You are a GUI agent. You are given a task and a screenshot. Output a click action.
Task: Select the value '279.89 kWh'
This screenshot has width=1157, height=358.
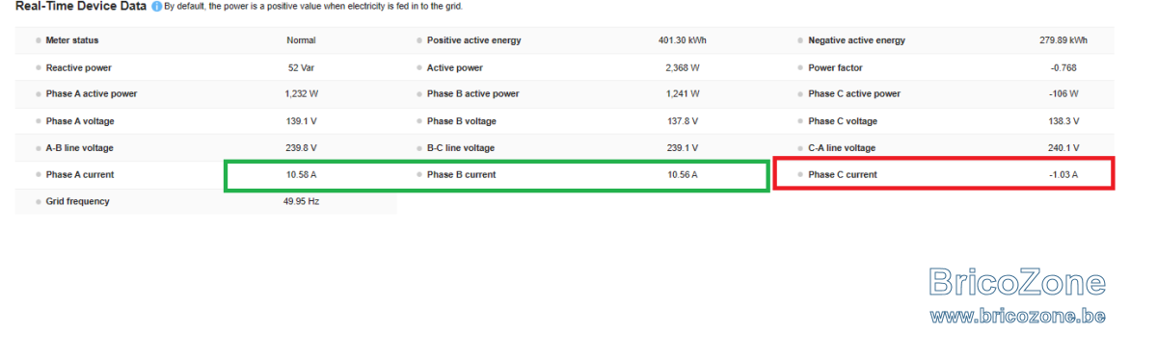point(1063,40)
